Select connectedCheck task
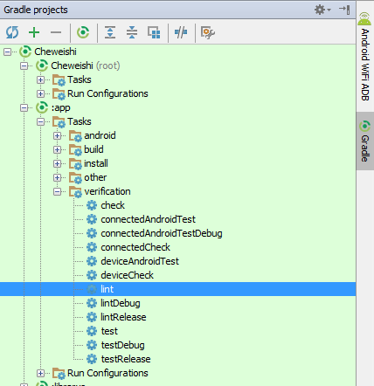Viewport: 374px width, 386px height. pyautogui.click(x=135, y=247)
